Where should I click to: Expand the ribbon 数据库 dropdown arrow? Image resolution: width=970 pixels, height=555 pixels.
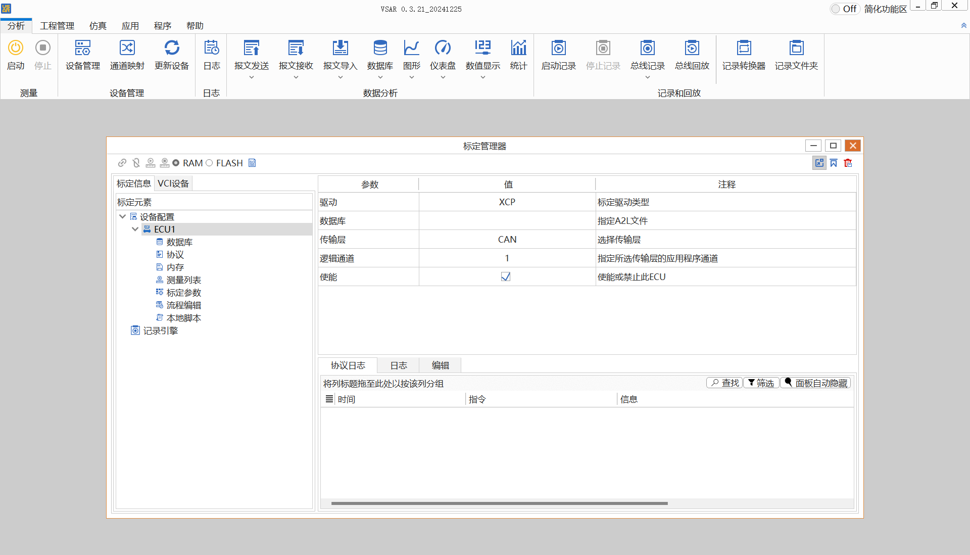click(380, 77)
